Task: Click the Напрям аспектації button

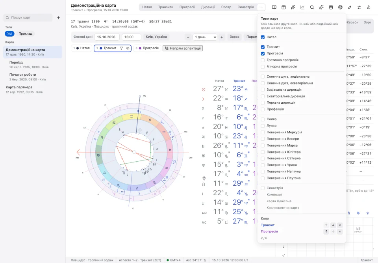Action: (183, 48)
